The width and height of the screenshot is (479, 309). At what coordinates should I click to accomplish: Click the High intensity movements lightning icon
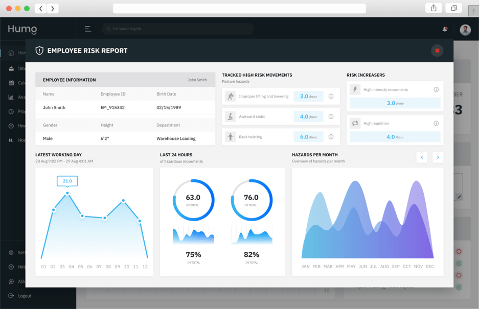click(354, 90)
